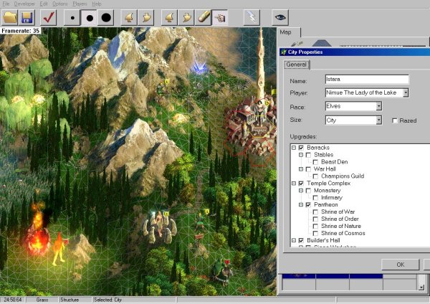Click the red checkmark validate icon
The height and width of the screenshot is (304, 430).
48,17
